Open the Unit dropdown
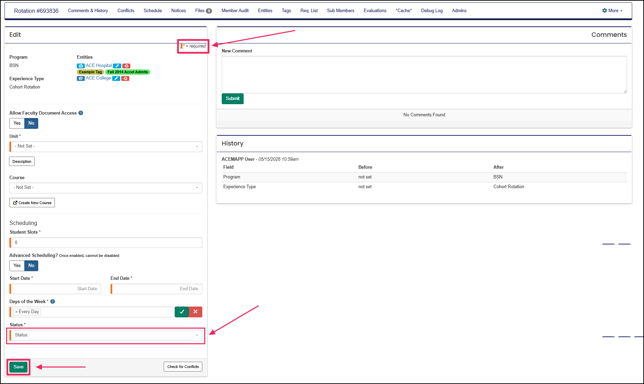This screenshot has height=384, width=644. click(106, 147)
